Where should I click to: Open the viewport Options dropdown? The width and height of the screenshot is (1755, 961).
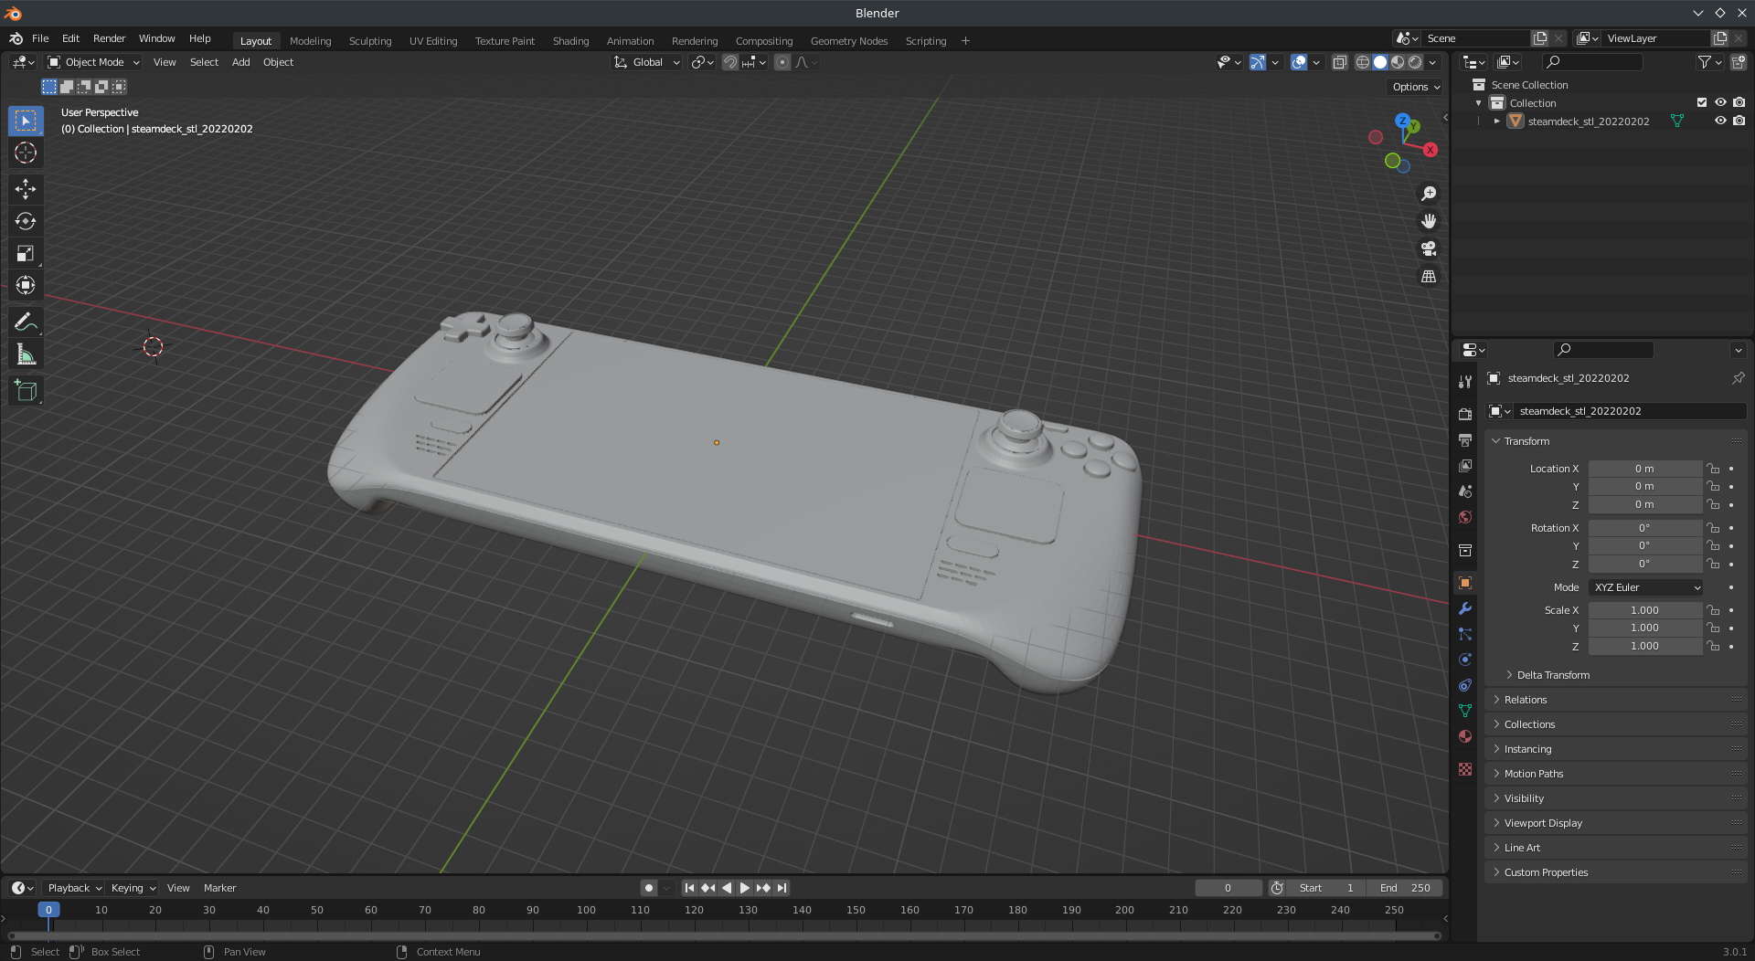coord(1415,87)
